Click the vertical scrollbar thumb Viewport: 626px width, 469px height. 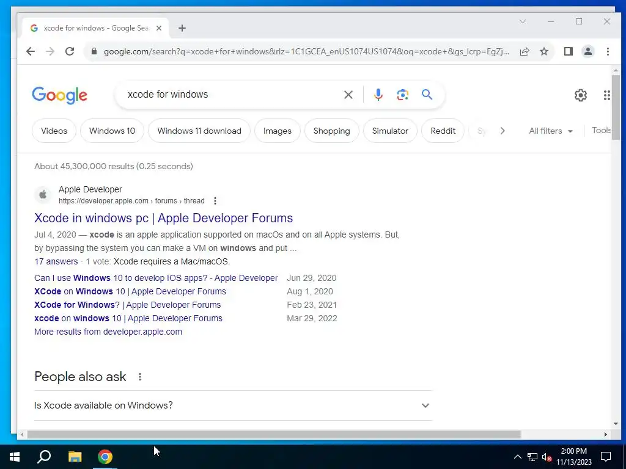point(616,107)
